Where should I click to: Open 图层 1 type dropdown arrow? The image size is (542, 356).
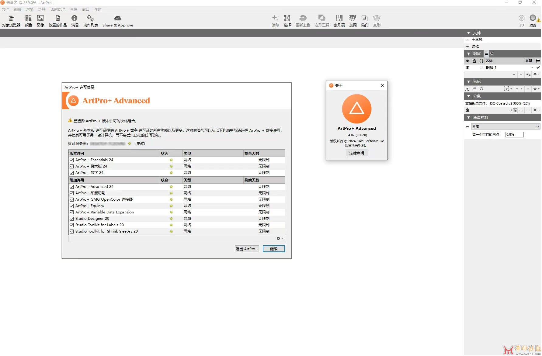pyautogui.click(x=532, y=67)
